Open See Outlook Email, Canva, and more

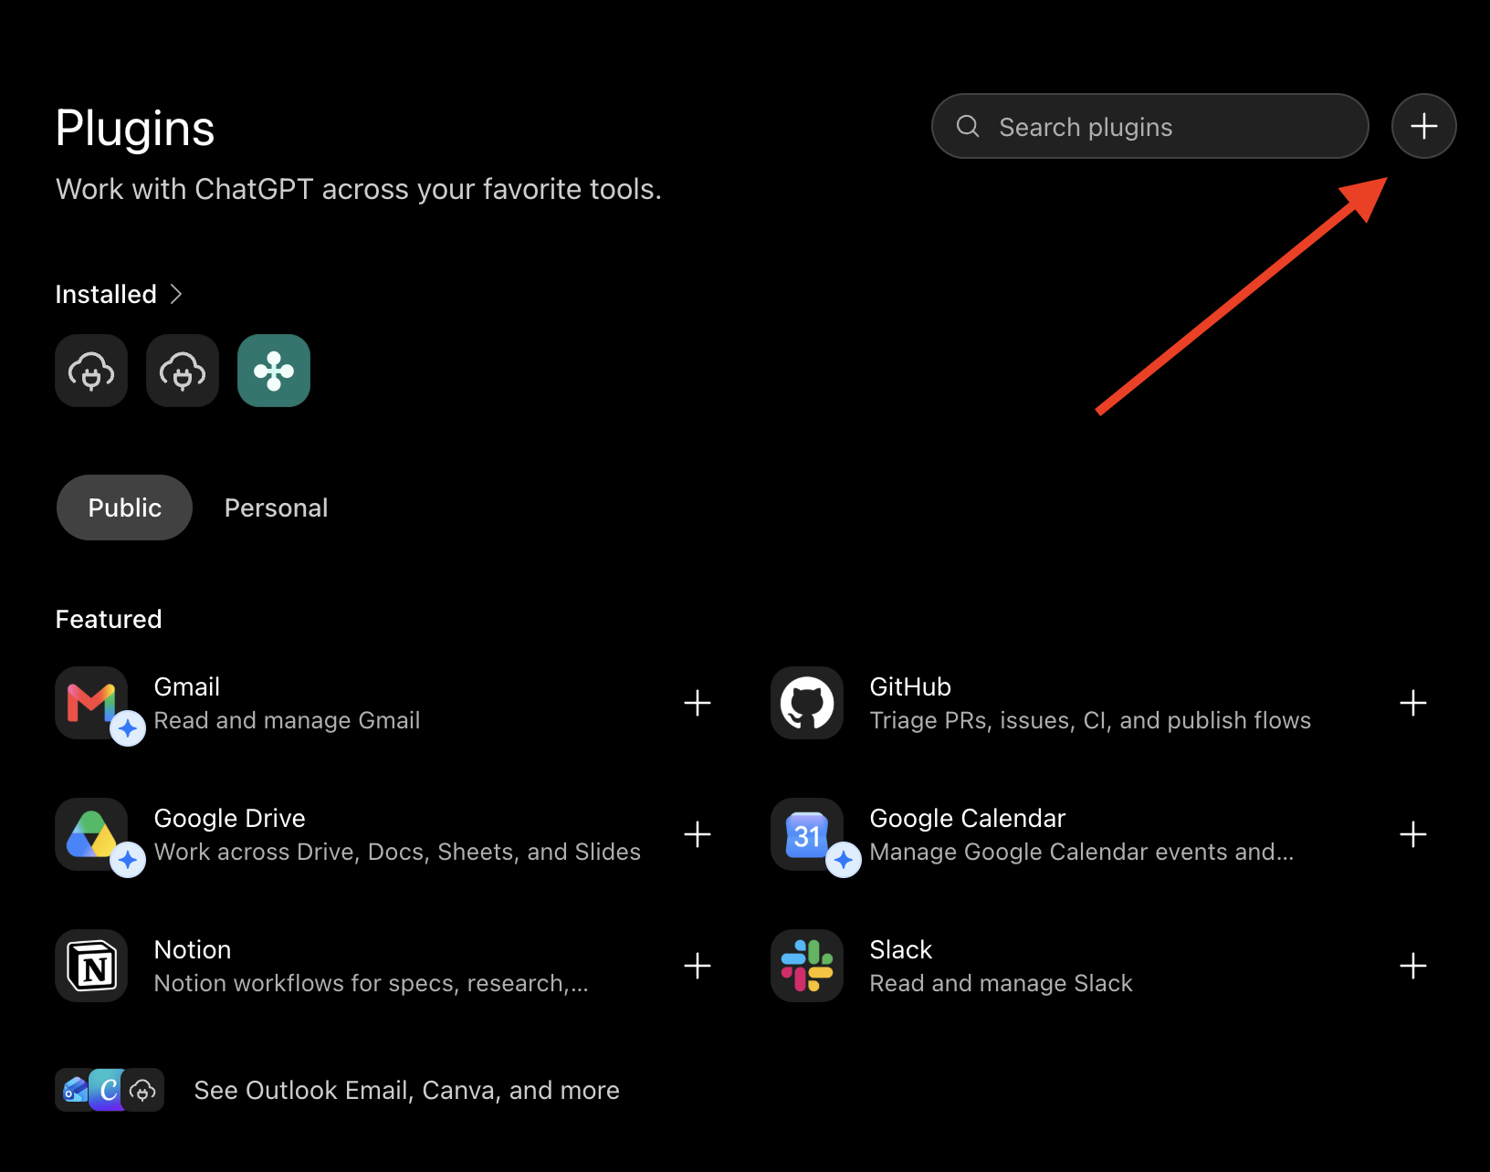point(407,1090)
